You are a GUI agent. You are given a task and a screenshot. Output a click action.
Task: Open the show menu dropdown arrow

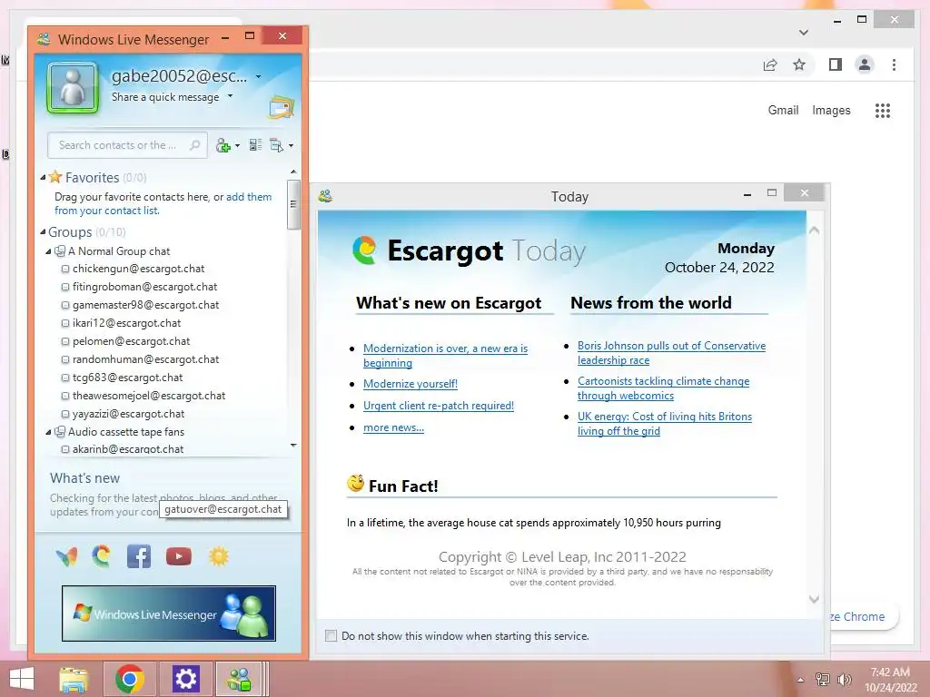pos(291,146)
